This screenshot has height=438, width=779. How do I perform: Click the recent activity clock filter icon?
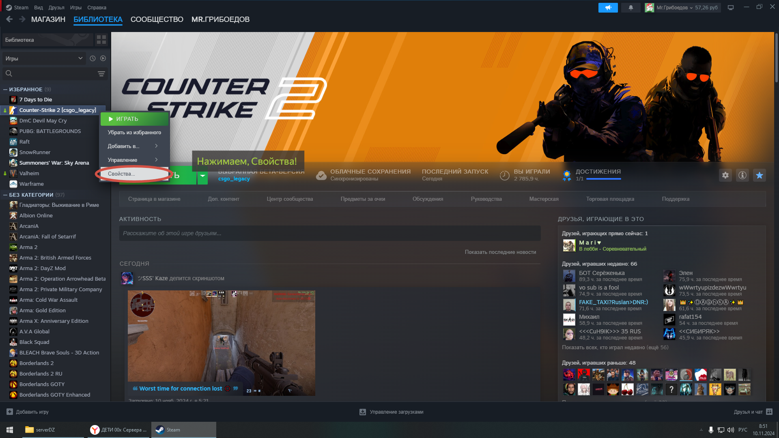point(93,58)
